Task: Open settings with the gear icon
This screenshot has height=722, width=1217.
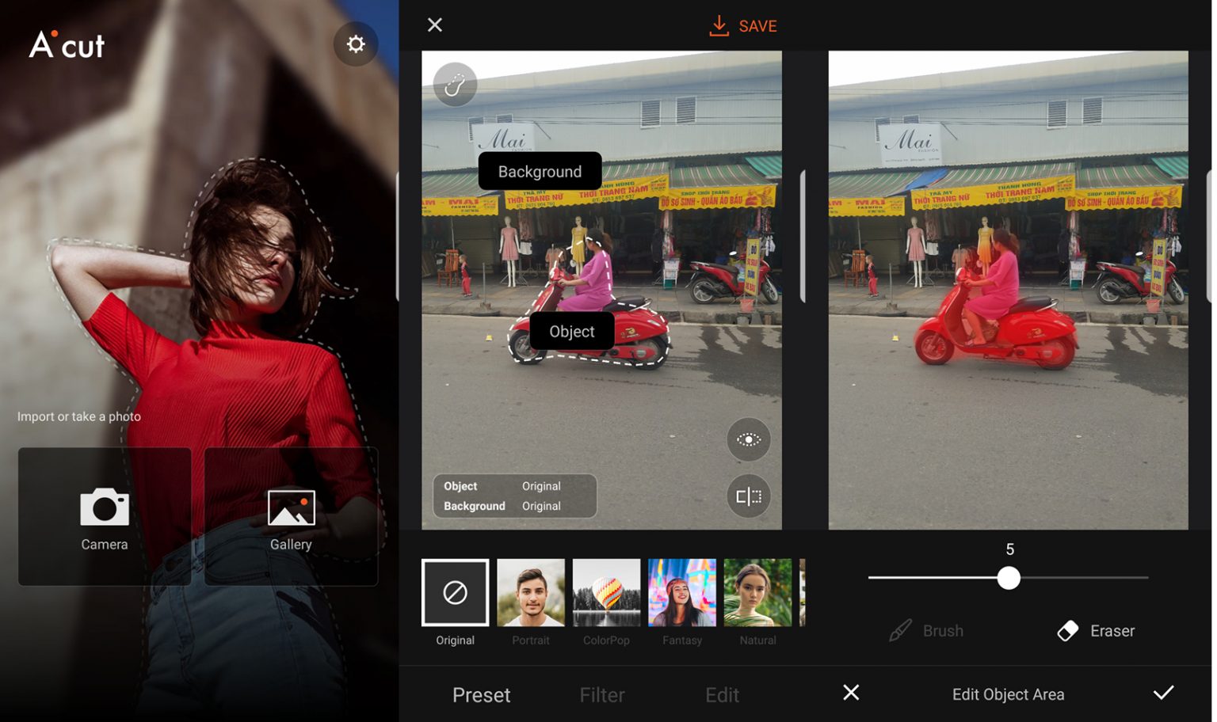Action: click(x=356, y=44)
